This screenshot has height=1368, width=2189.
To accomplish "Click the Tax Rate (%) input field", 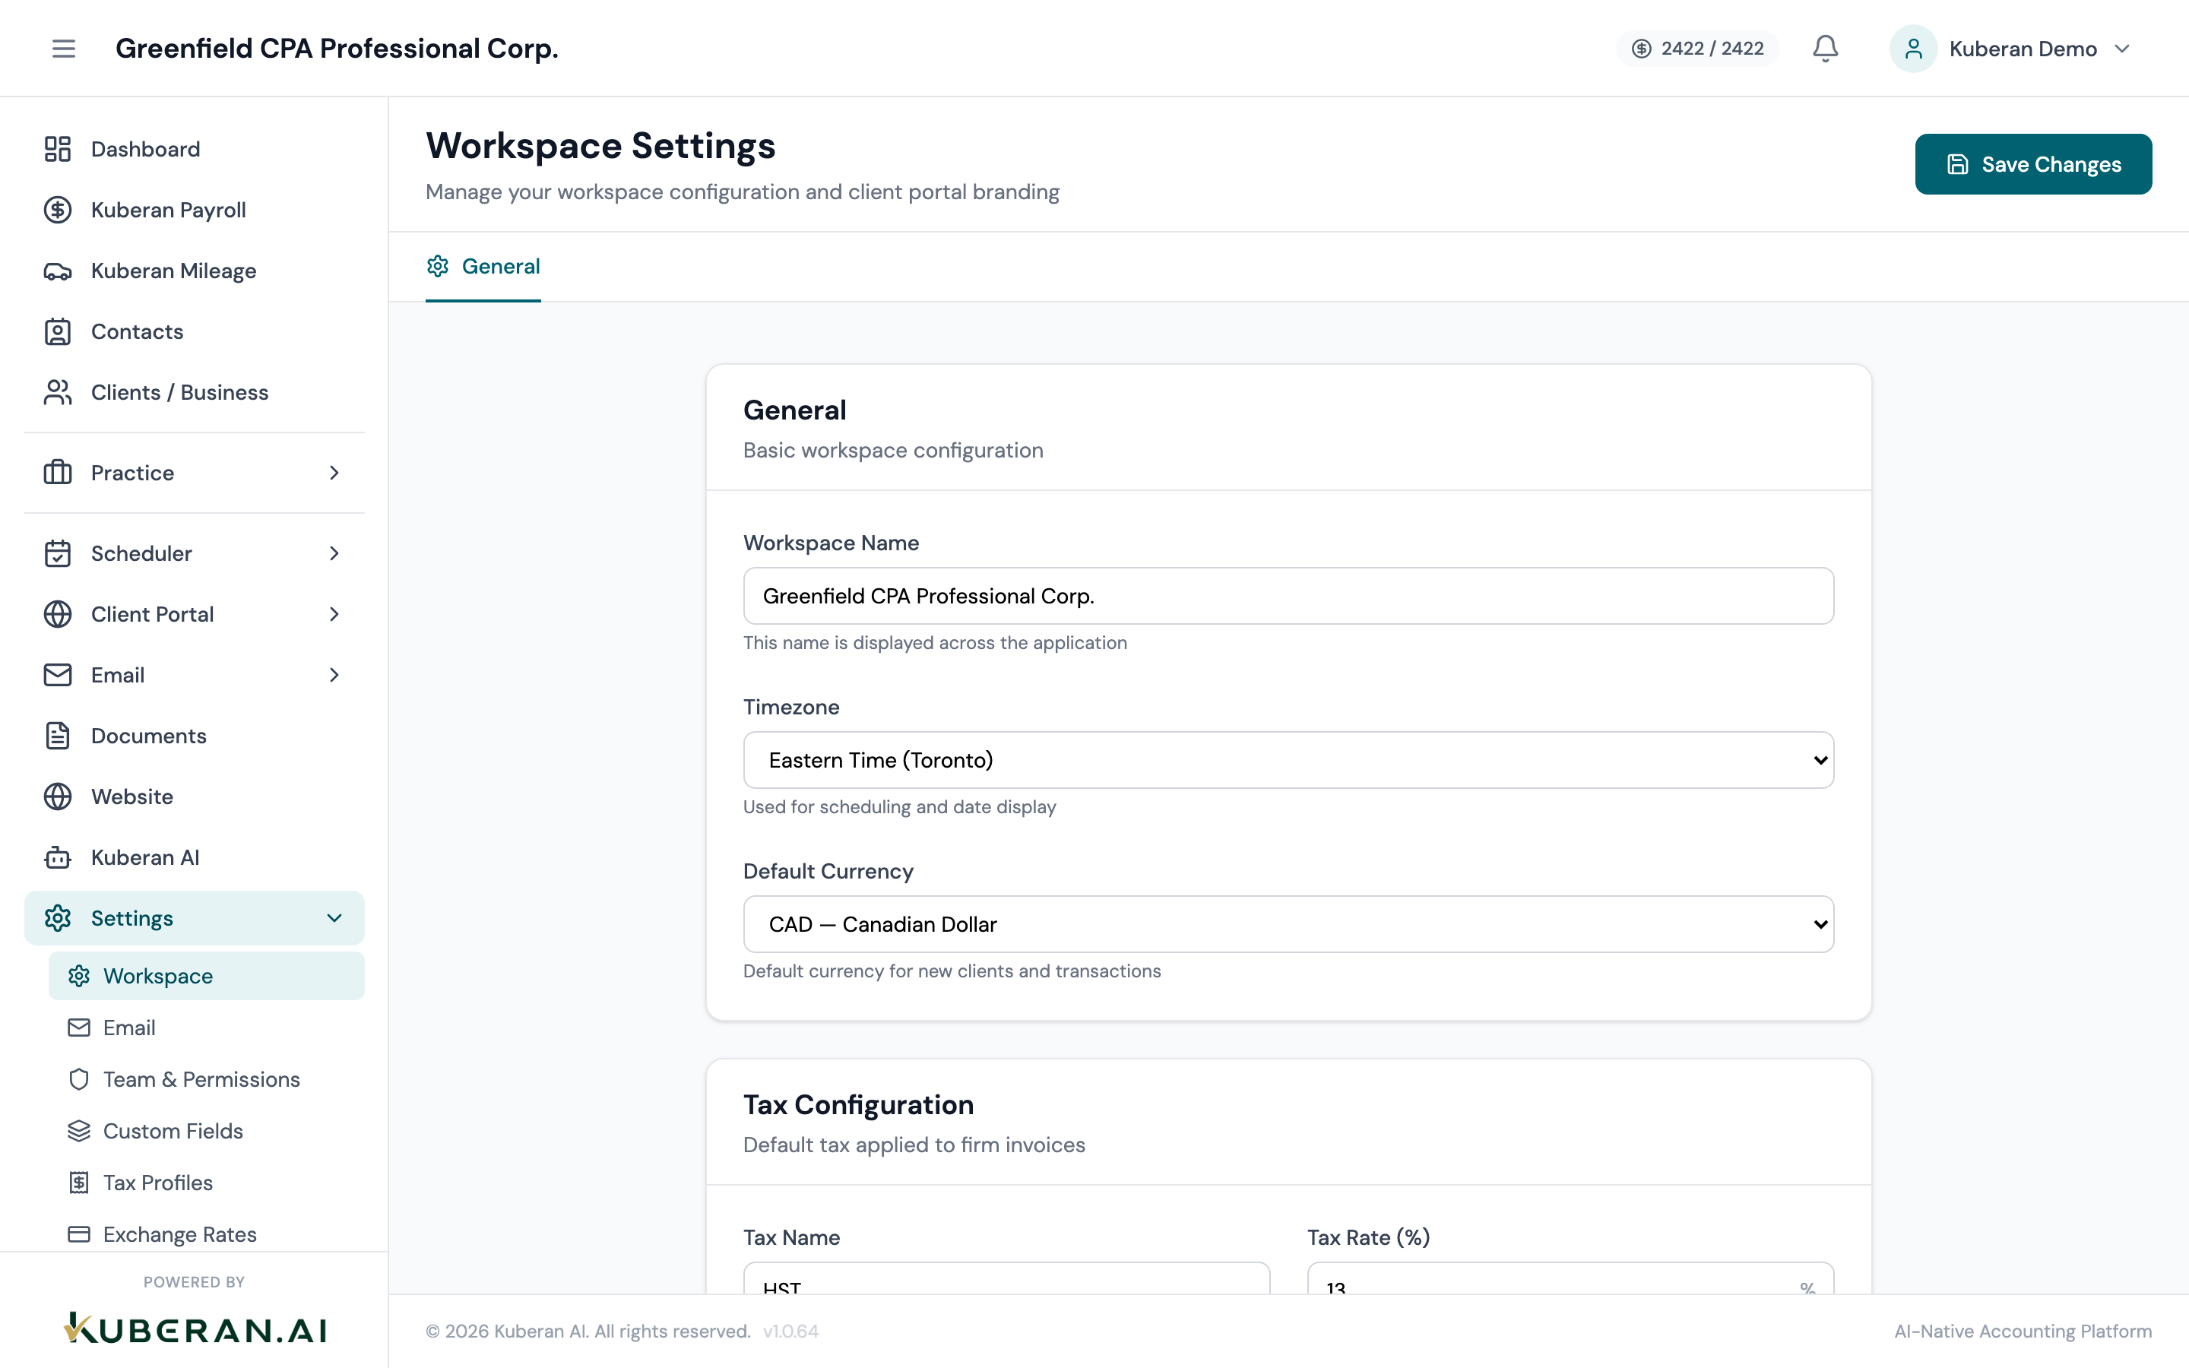I will (x=1570, y=1278).
